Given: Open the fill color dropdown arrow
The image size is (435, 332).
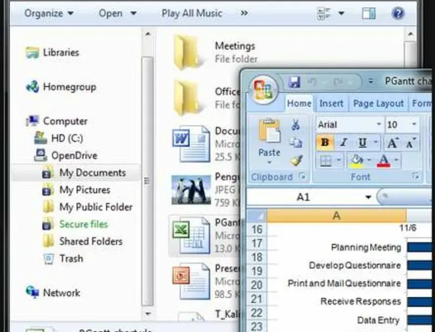Looking at the screenshot, I should tap(369, 160).
